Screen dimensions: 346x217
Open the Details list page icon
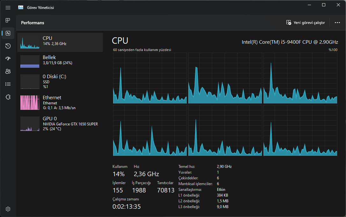pyautogui.click(x=8, y=84)
